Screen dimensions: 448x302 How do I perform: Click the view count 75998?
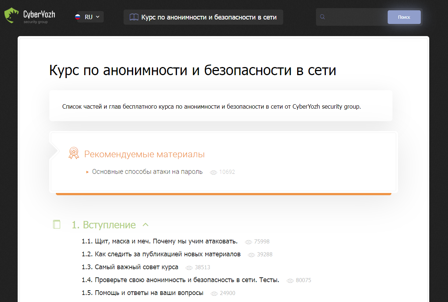click(262, 242)
